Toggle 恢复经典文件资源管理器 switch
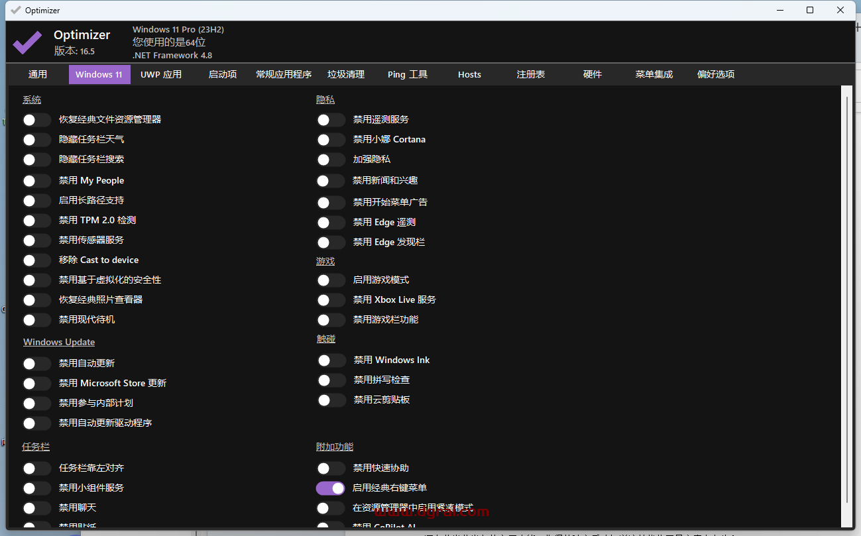This screenshot has width=861, height=536. [36, 120]
